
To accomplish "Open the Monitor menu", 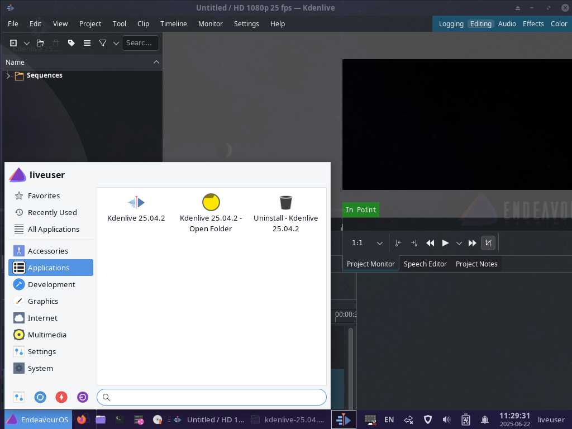I will pos(210,23).
